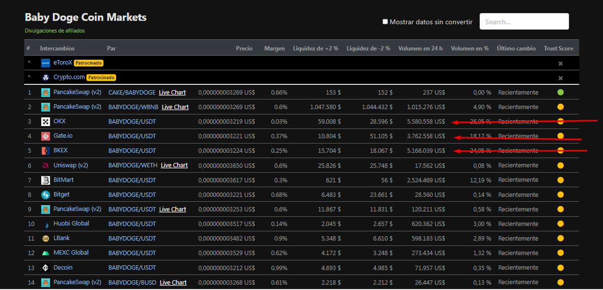Click PancakeSwap logo icon in row 2
Viewport: 603px width, 290px height.
(46, 107)
